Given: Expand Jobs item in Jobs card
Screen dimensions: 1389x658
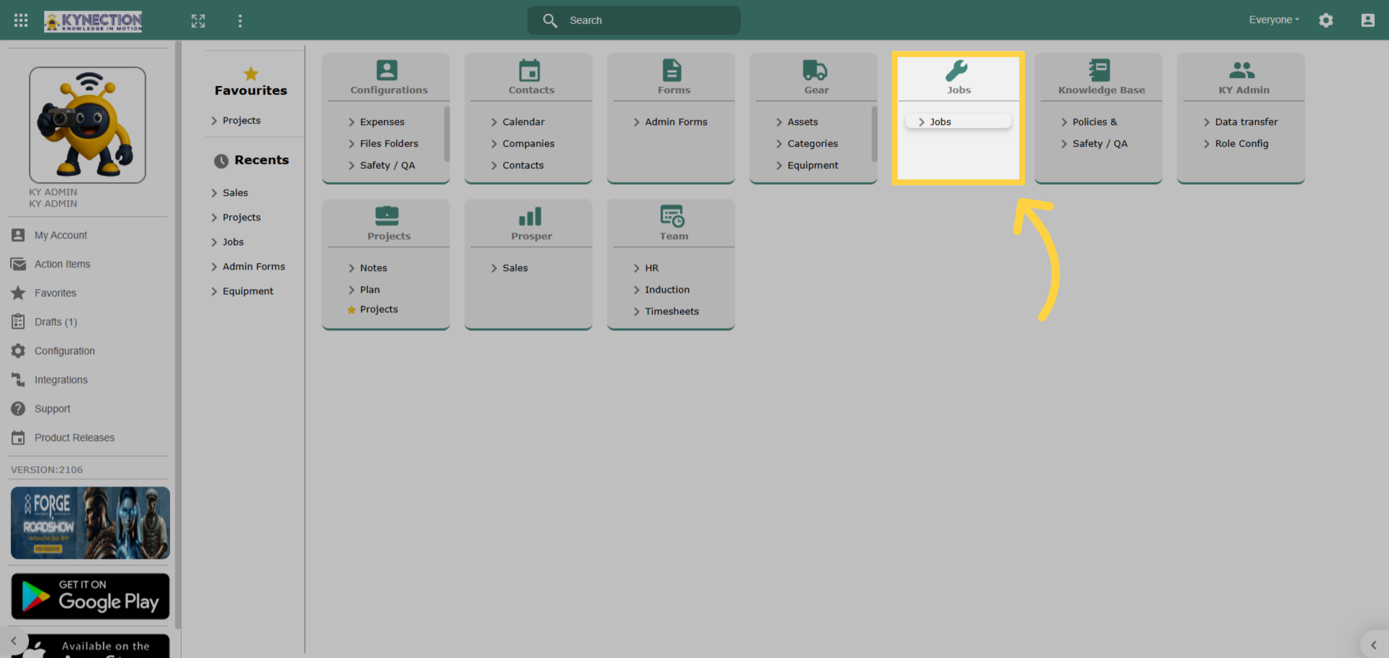Looking at the screenshot, I should pyautogui.click(x=958, y=121).
